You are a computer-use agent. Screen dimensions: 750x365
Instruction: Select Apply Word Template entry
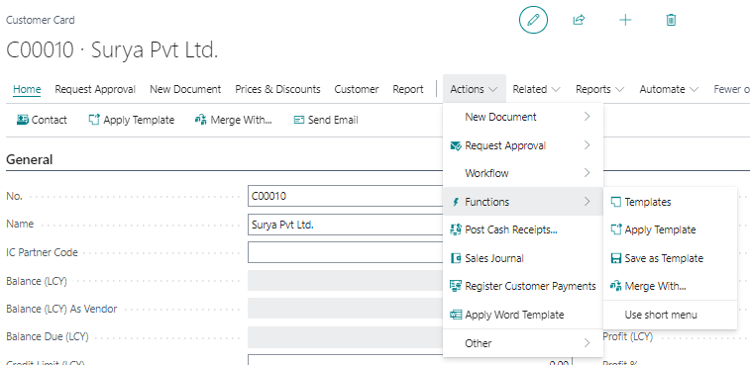507,315
